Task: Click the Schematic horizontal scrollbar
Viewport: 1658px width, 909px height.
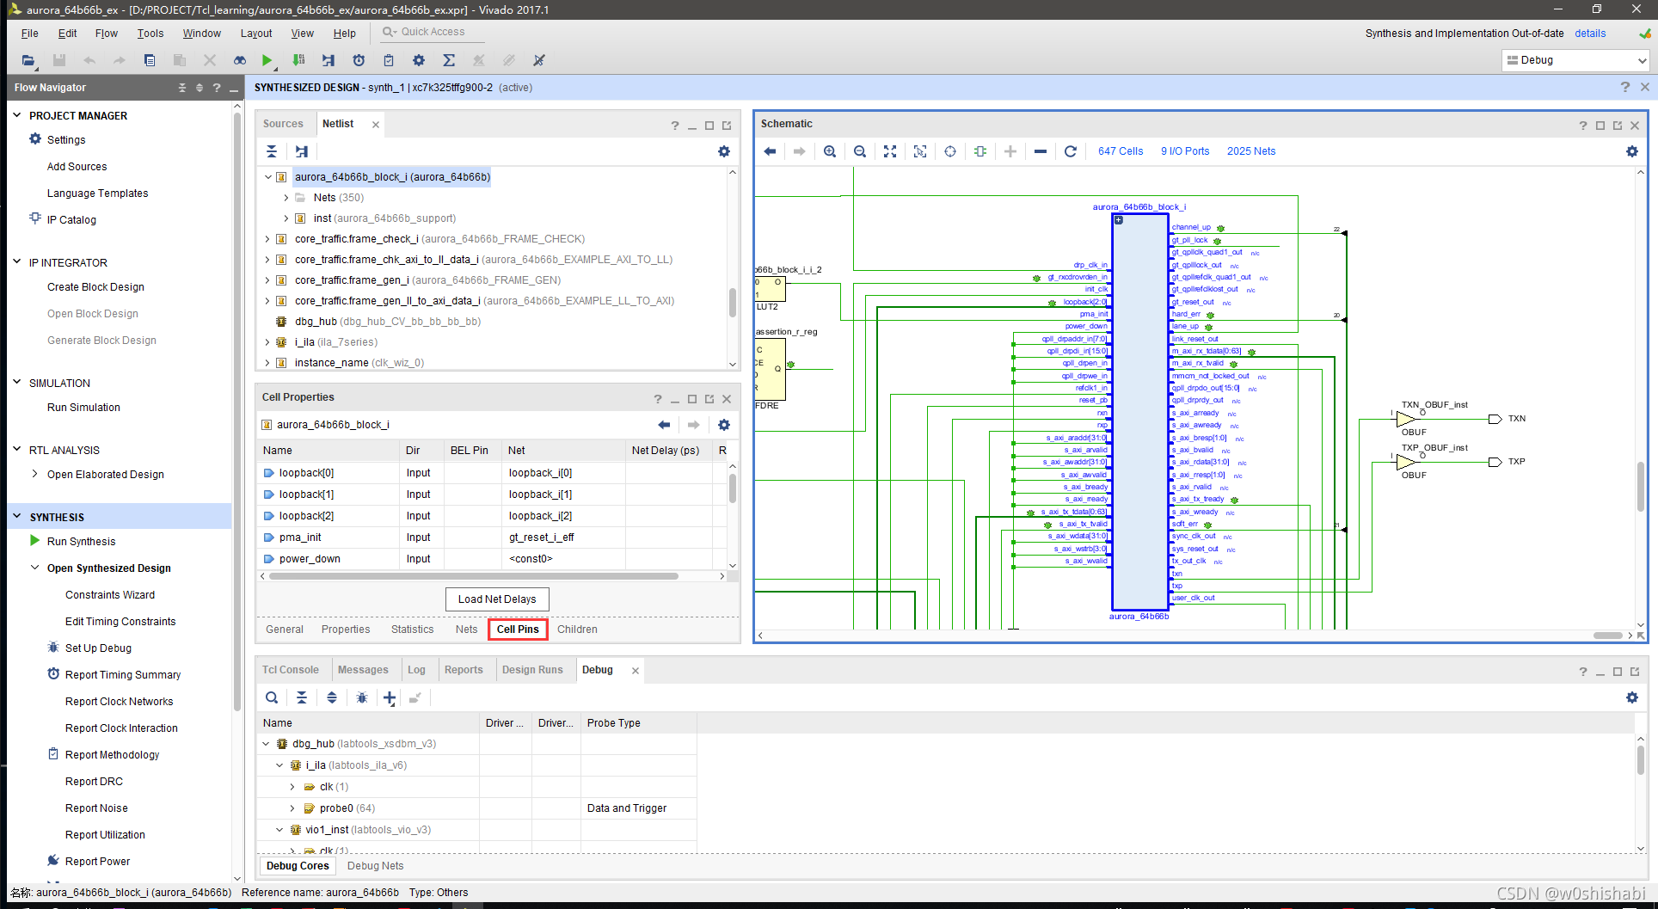Action: point(1607,636)
